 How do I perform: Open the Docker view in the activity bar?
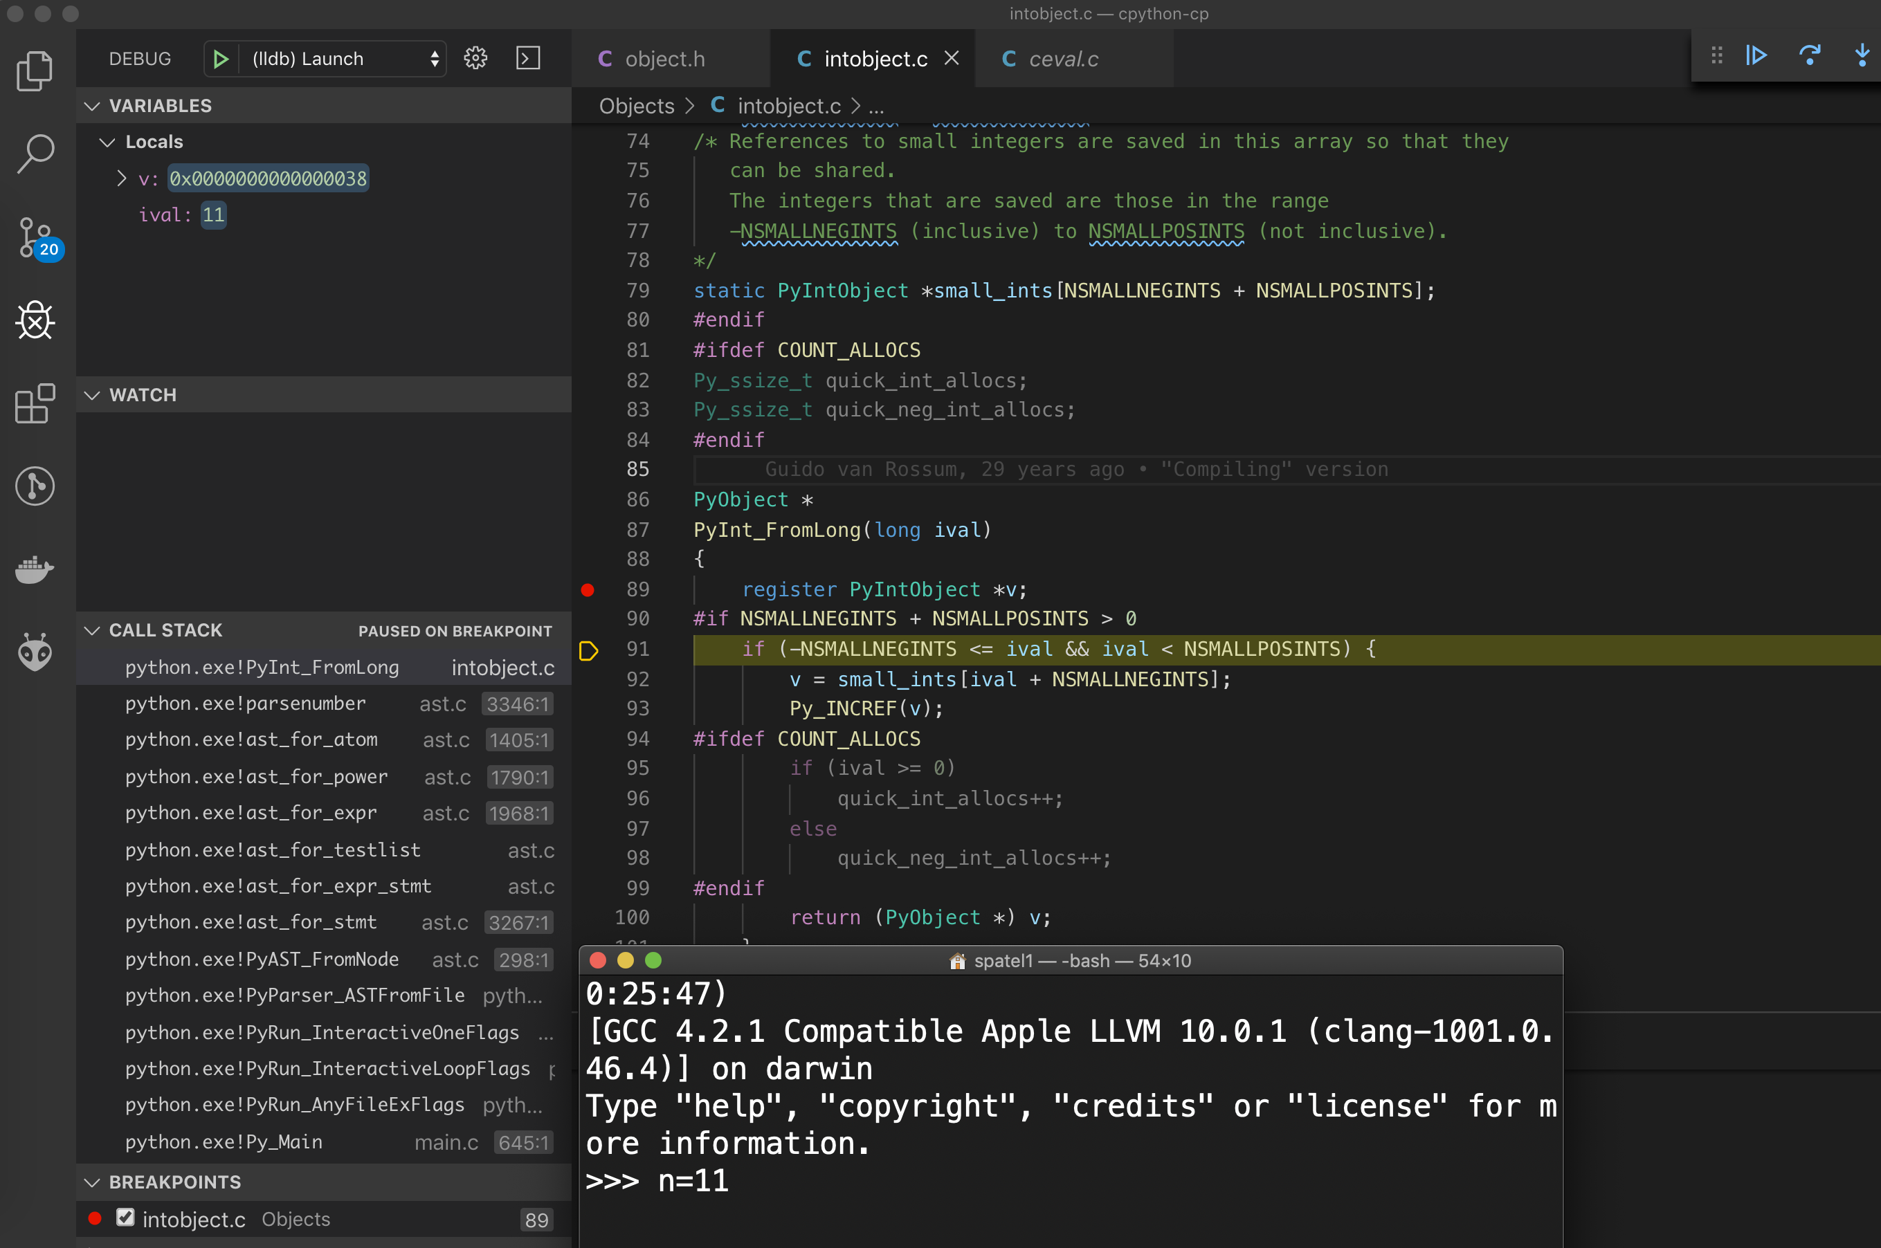click(35, 569)
